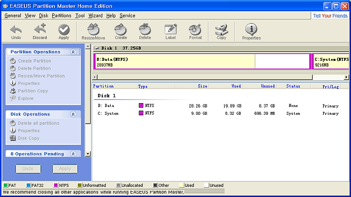
Task: Collapse the Partition Operations panel
Action: [x=73, y=52]
